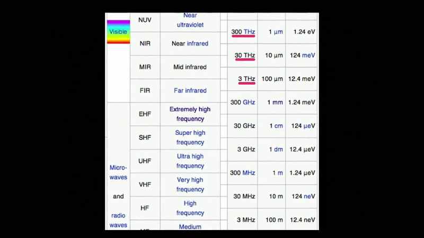Viewport: 424px width, 238px height.
Task: Select the SHF abbreviation cell
Action: coord(145,138)
